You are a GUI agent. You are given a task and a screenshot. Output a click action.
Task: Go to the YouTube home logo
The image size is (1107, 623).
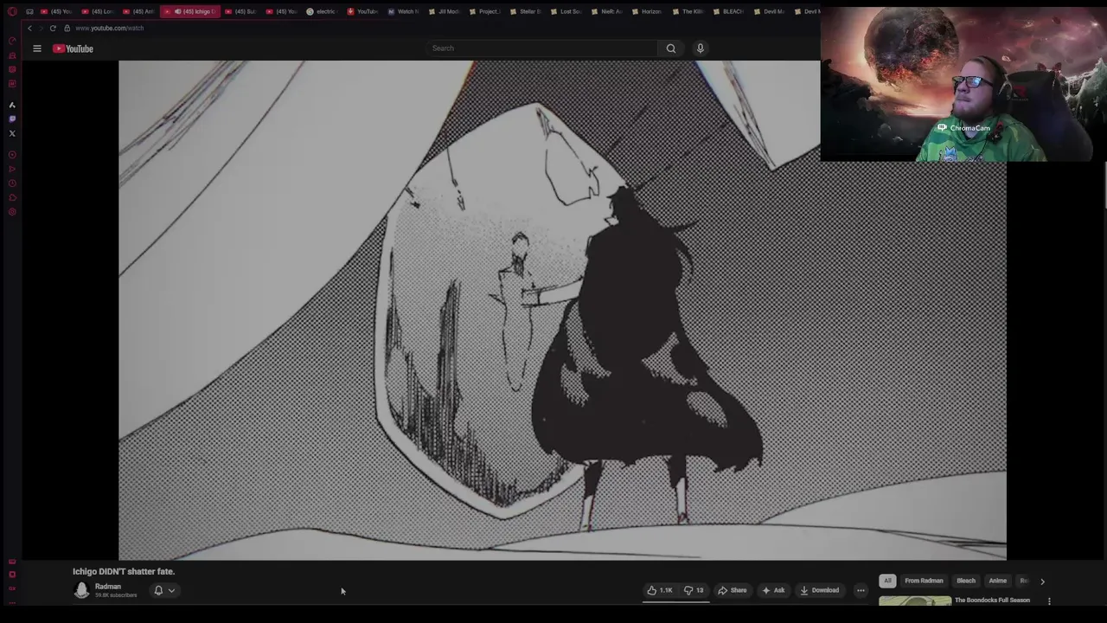point(73,48)
